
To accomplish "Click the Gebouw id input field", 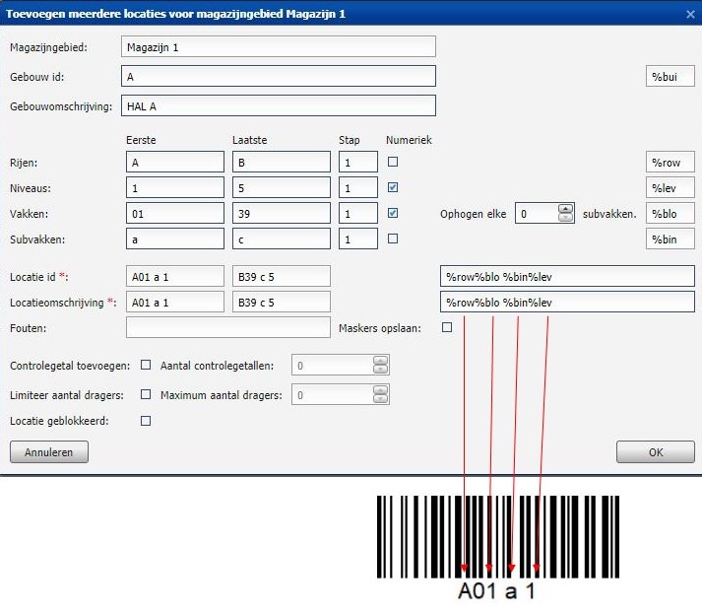I will click(278, 76).
